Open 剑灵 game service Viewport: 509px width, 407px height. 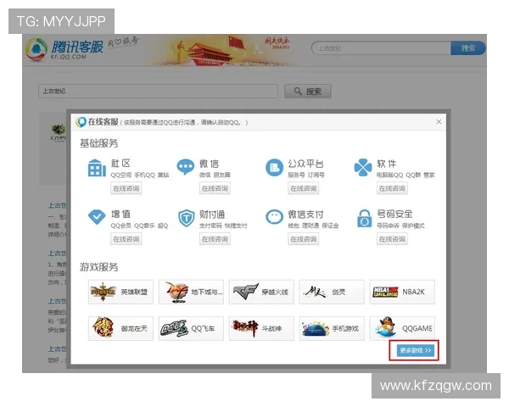tap(332, 292)
